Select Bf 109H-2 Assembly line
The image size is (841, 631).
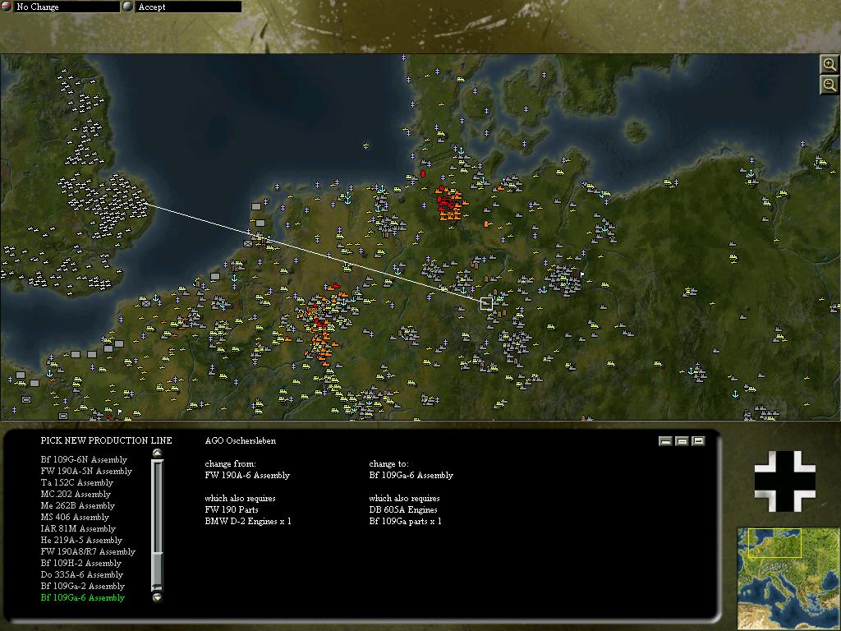81,564
